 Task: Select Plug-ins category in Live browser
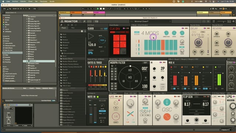(x=13, y=53)
